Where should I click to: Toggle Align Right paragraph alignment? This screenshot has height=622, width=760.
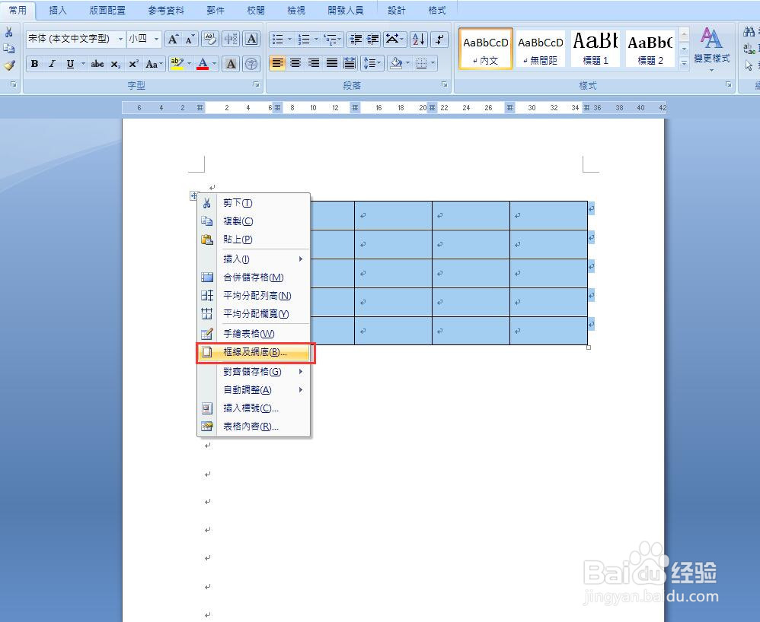(x=313, y=63)
